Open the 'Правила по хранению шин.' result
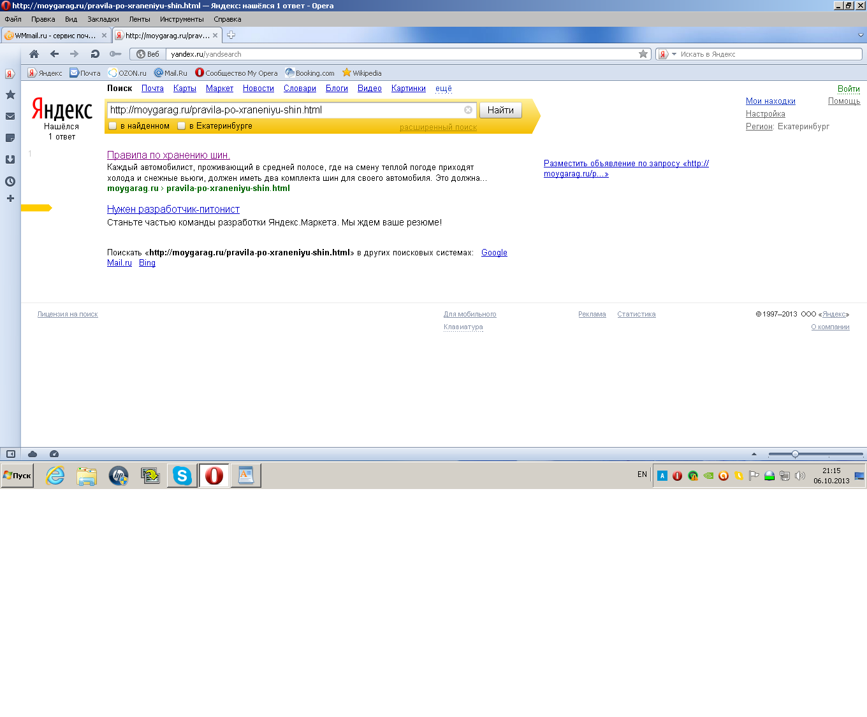867x717 pixels. (168, 155)
